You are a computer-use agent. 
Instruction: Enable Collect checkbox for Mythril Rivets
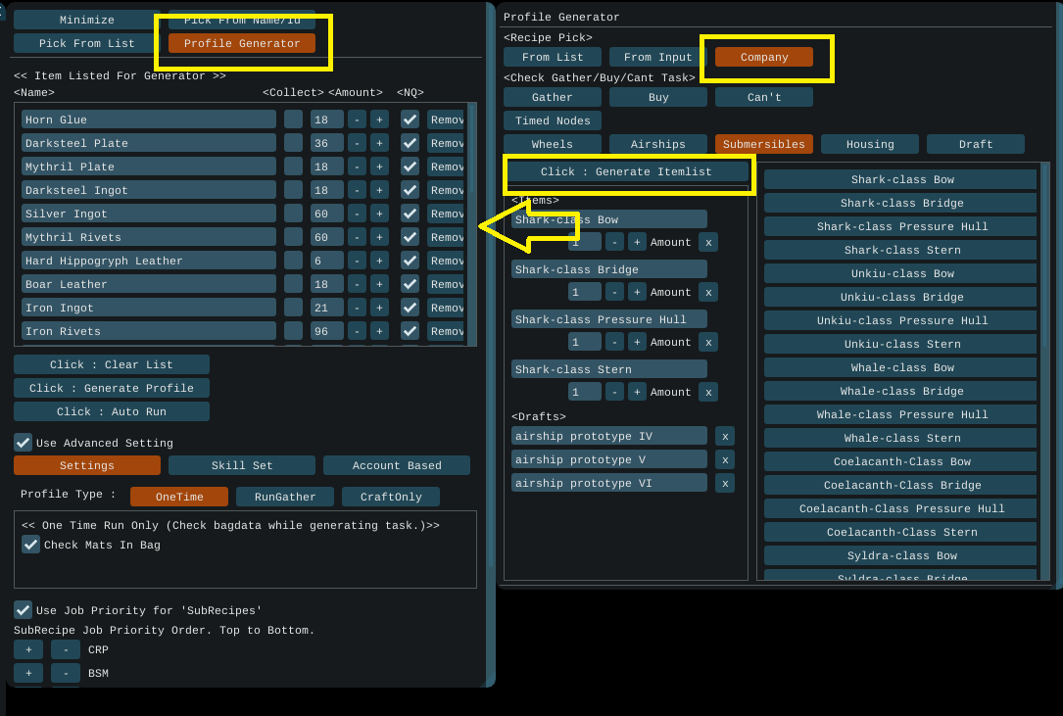coord(293,237)
